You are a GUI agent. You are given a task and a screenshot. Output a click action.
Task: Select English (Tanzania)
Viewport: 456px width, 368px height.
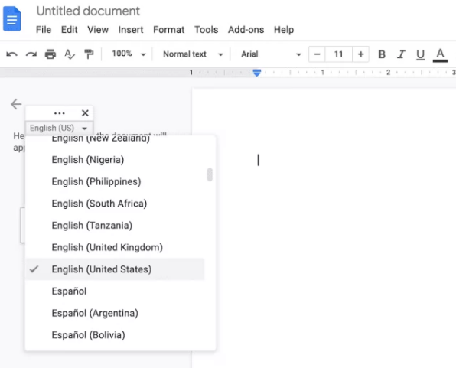(x=115, y=226)
